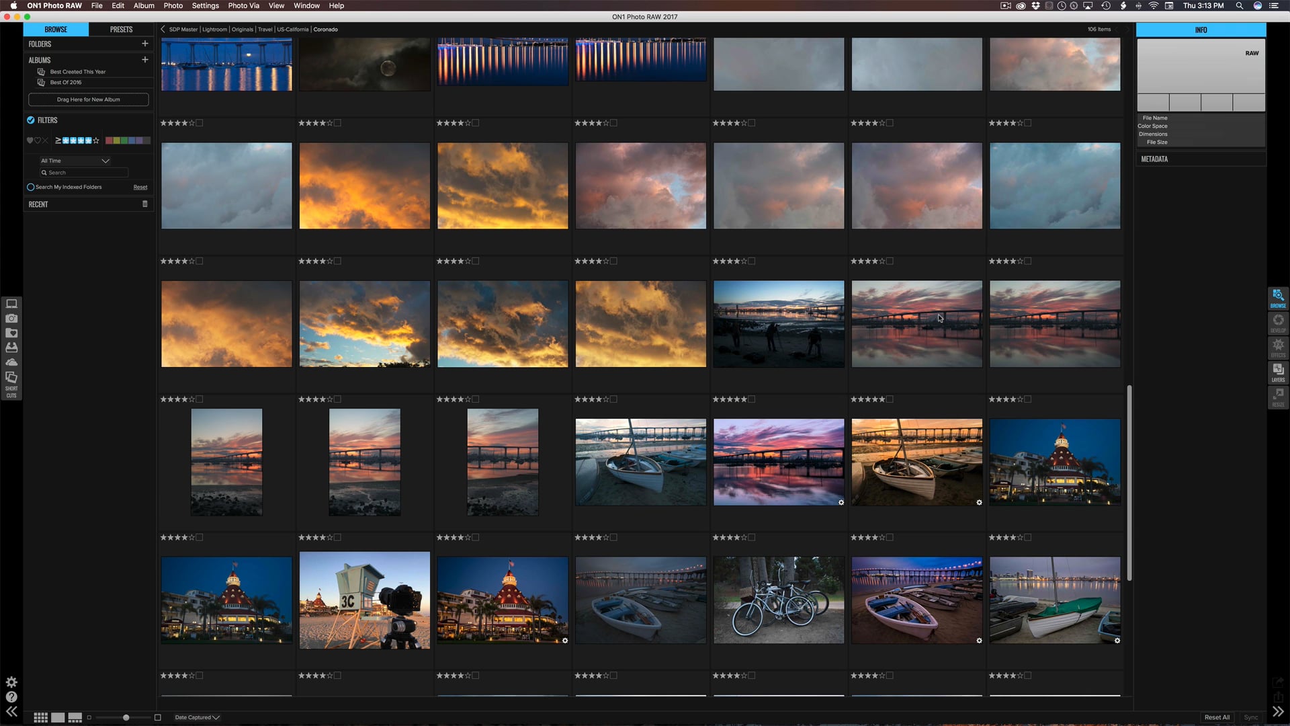This screenshot has height=726, width=1290.
Task: Click the export icon at bottom right
Action: (x=1278, y=682)
